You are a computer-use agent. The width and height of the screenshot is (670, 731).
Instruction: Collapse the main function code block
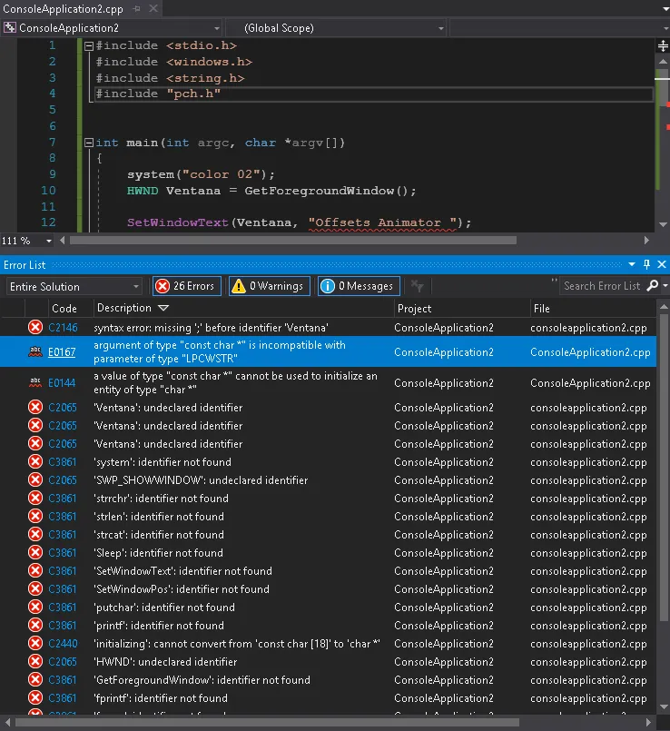(x=87, y=143)
